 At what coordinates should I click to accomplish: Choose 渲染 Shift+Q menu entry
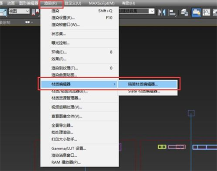pos(80,11)
